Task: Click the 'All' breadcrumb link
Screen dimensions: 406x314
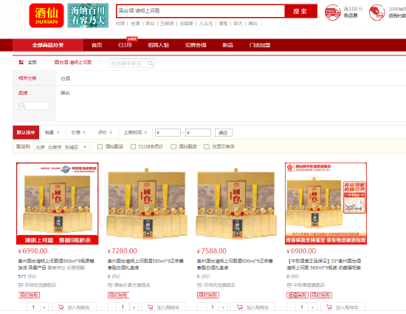Action: coord(32,62)
